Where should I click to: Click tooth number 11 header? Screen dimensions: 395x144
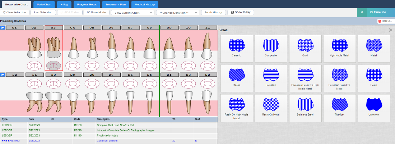coord(208,28)
